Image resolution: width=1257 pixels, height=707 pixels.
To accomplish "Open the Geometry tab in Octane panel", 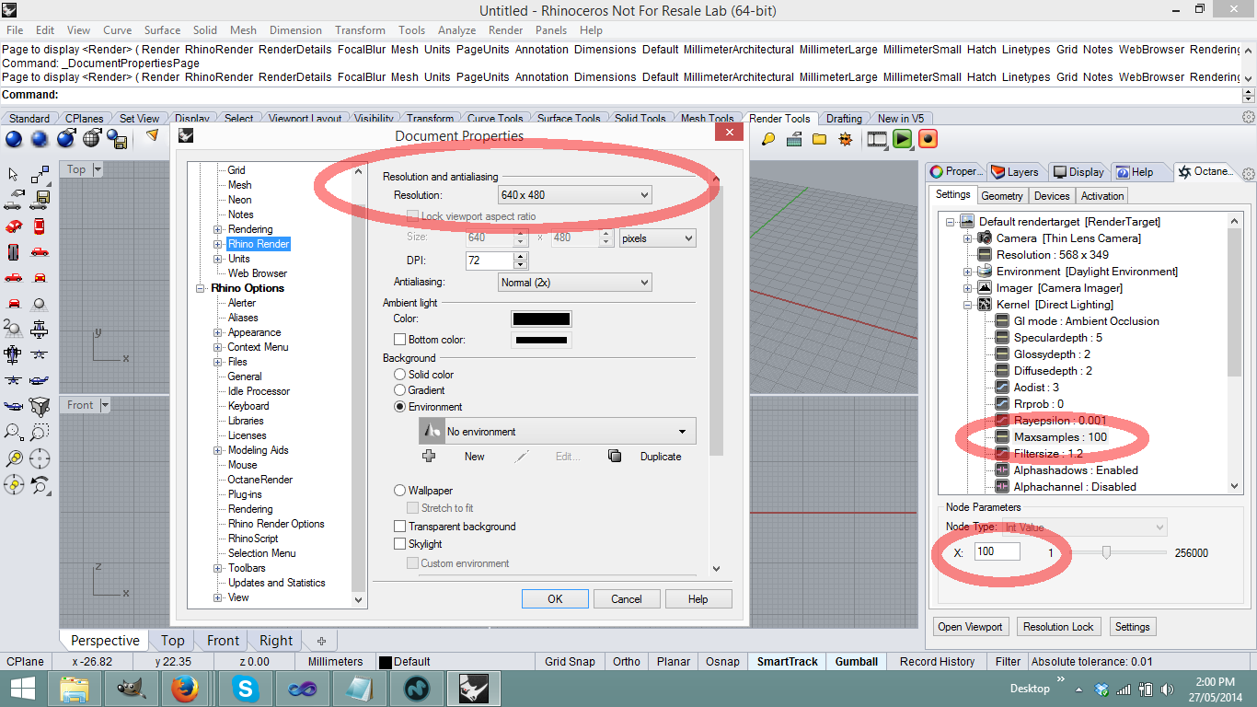I will pyautogui.click(x=1002, y=195).
